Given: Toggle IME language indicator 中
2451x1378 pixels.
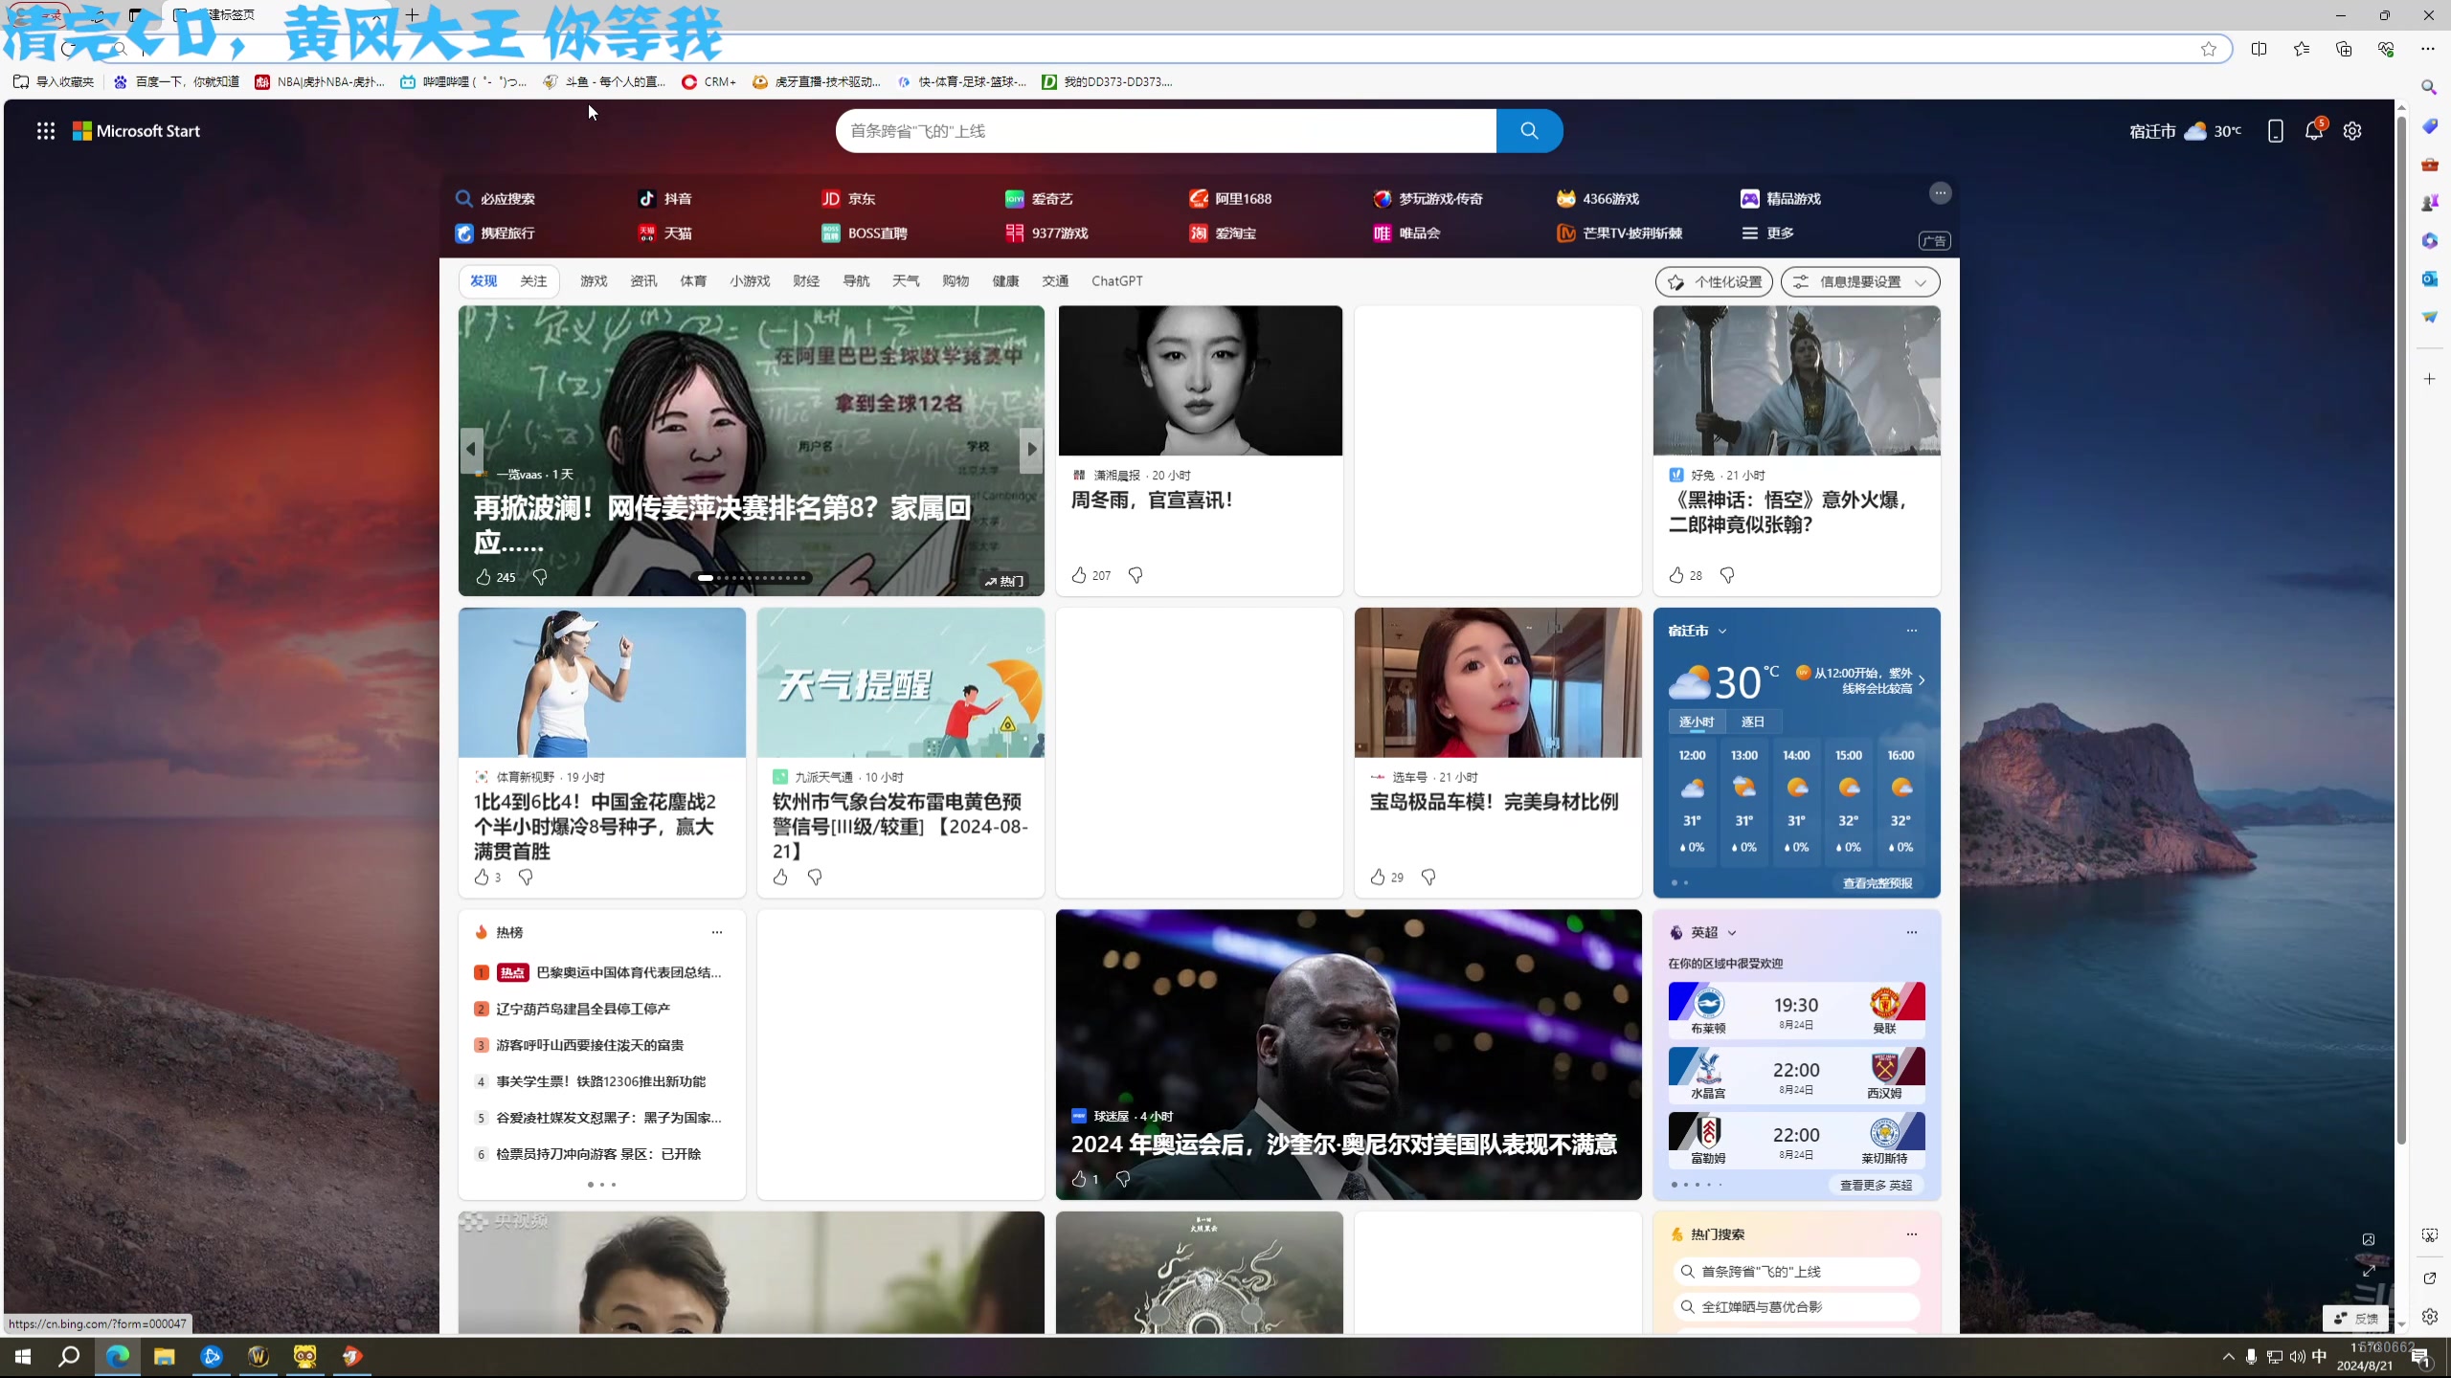Looking at the screenshot, I should (2319, 1356).
